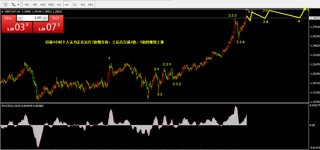320x150 pixels.
Task: Collapse the one-click trading panel triangle
Action: coord(3,12)
